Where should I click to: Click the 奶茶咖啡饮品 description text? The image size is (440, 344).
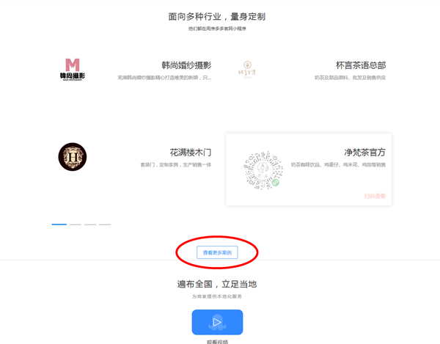pyautogui.click(x=338, y=165)
